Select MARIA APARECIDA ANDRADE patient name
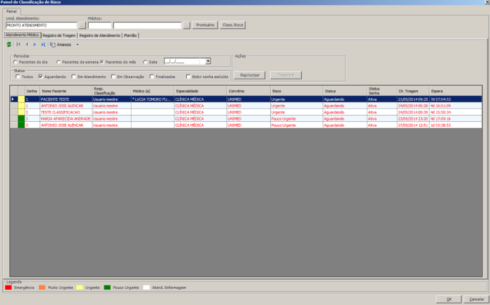This screenshot has width=490, height=305. [x=66, y=119]
